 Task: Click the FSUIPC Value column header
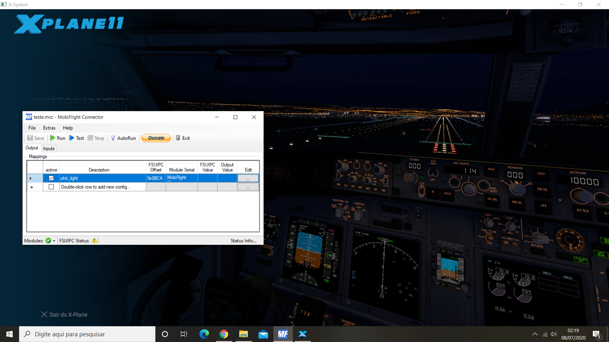tap(207, 167)
